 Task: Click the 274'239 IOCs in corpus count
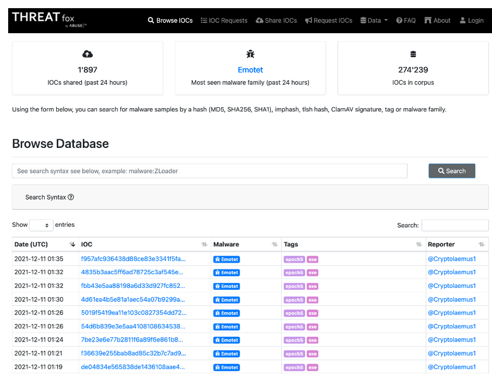point(413,70)
